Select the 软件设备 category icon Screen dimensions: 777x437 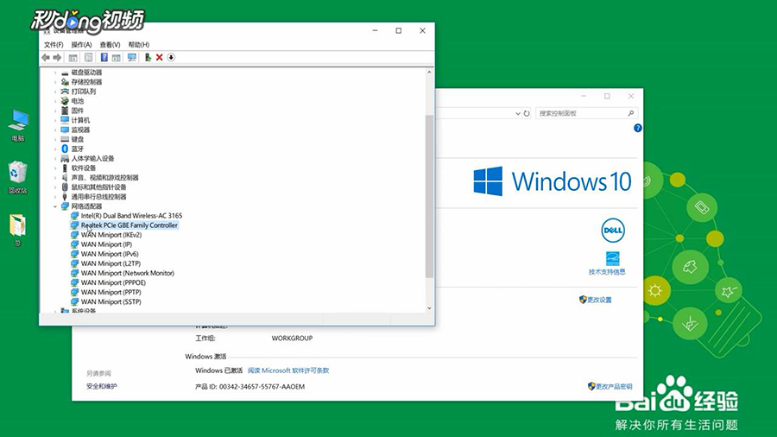tap(65, 168)
